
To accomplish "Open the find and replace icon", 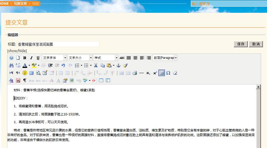I will pos(18,66).
